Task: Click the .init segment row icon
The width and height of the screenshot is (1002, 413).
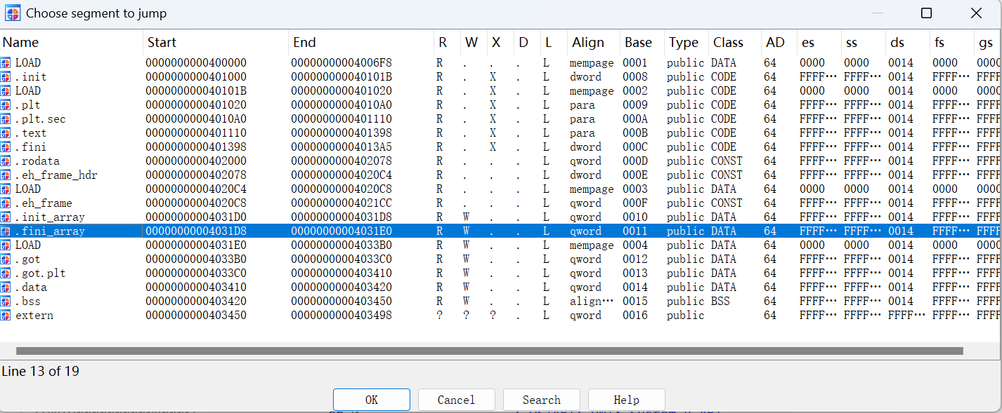Action: tap(6, 77)
